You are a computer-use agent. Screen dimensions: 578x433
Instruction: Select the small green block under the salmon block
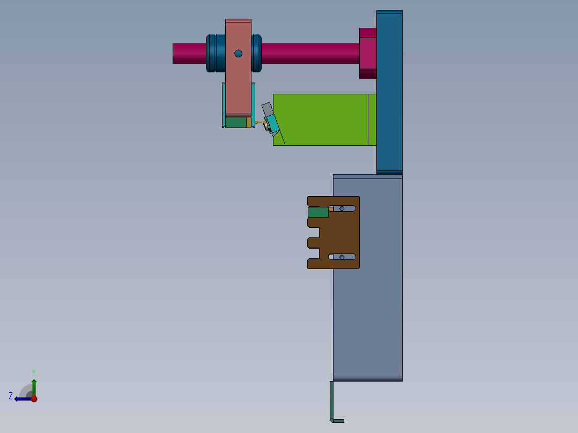[x=236, y=122]
